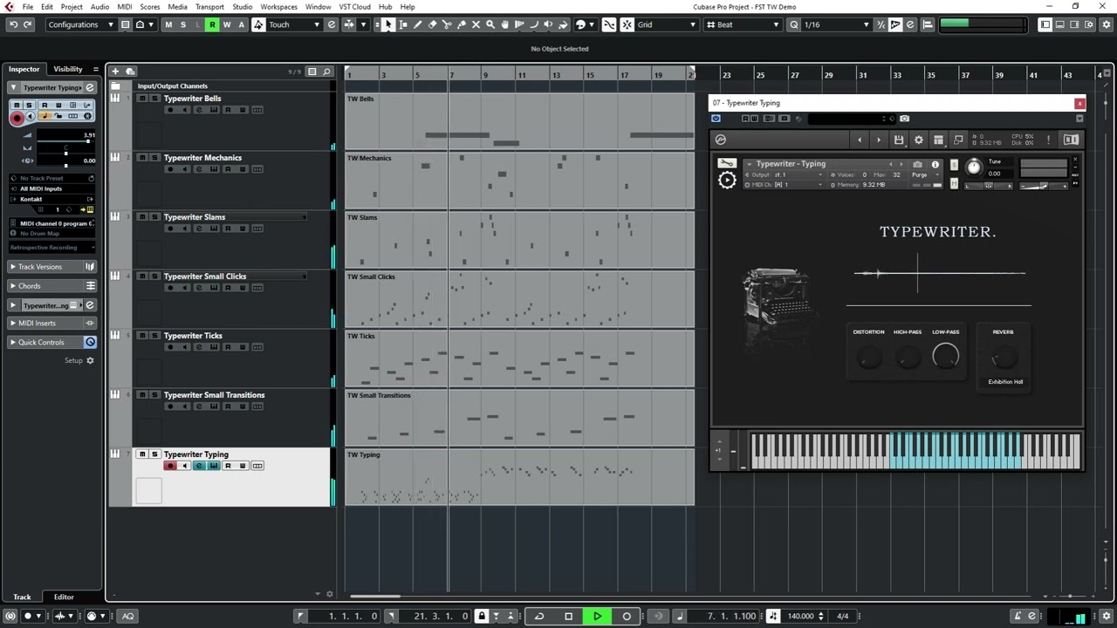
Task: Click transport Cycle loop button
Action: 539,616
